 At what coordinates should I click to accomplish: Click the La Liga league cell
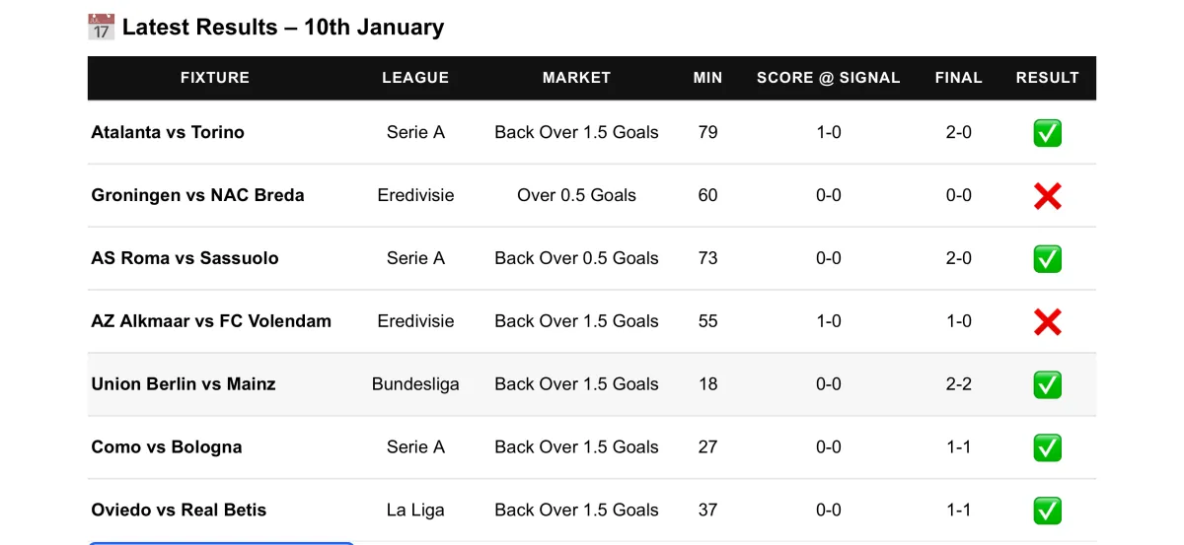415,511
